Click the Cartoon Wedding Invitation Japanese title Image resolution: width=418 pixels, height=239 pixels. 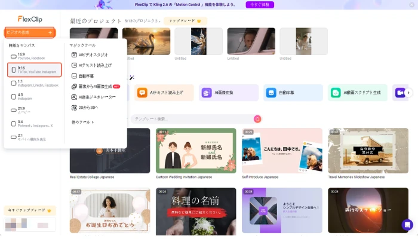(x=184, y=177)
